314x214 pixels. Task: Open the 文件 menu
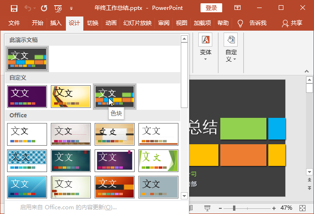pos(14,23)
